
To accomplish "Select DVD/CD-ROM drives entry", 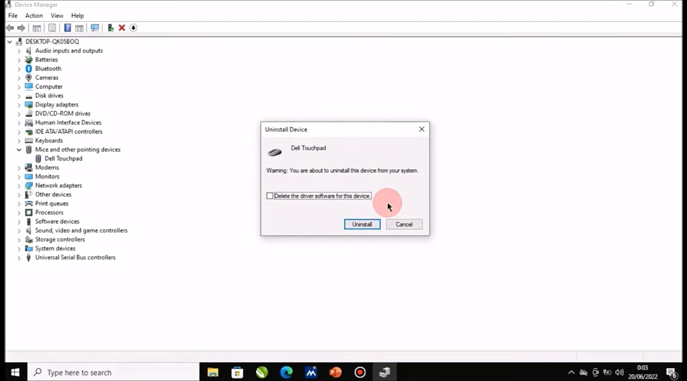I will tap(63, 114).
